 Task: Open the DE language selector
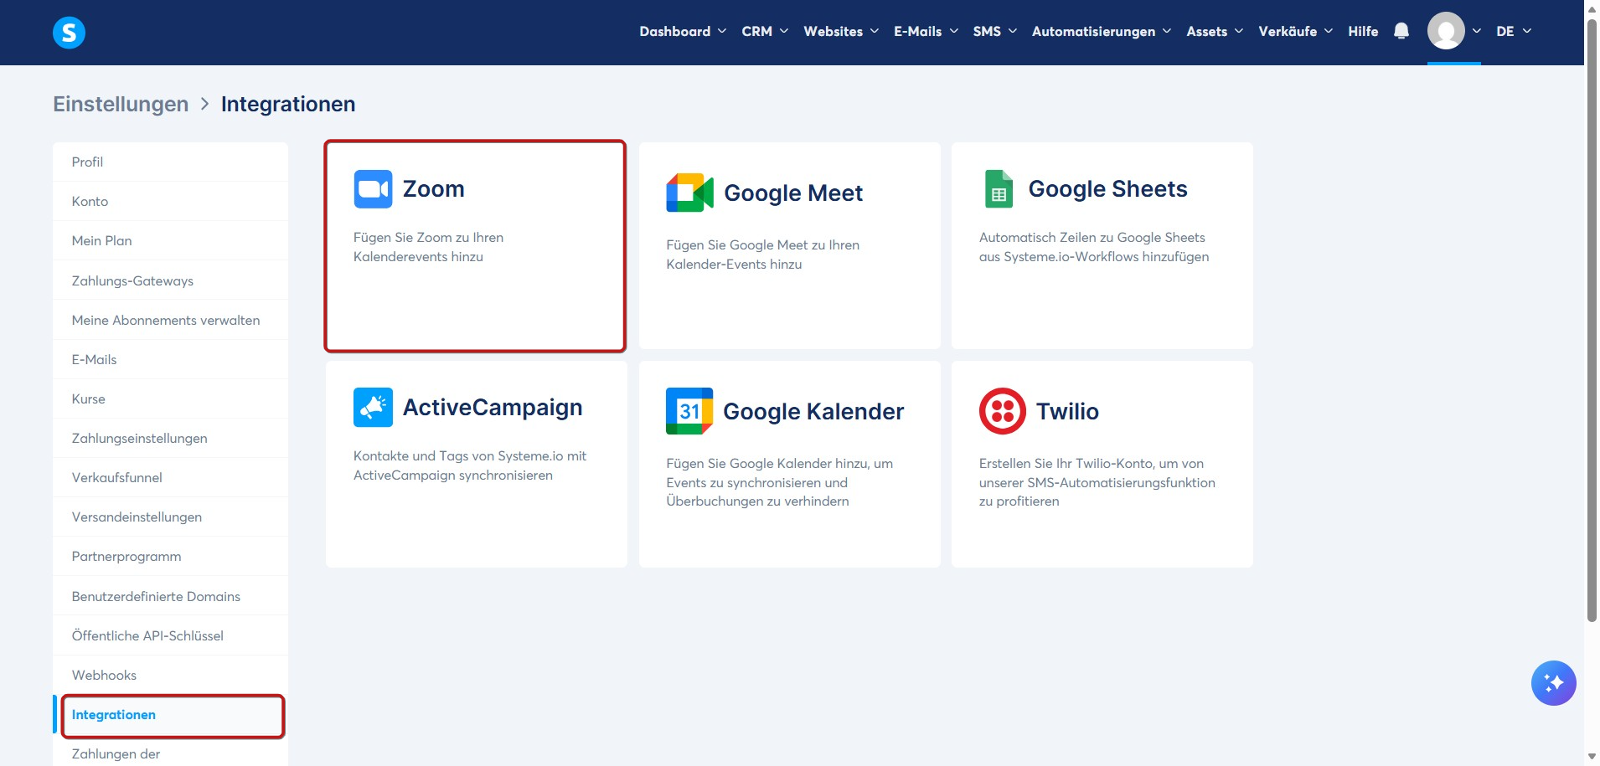[x=1514, y=31]
